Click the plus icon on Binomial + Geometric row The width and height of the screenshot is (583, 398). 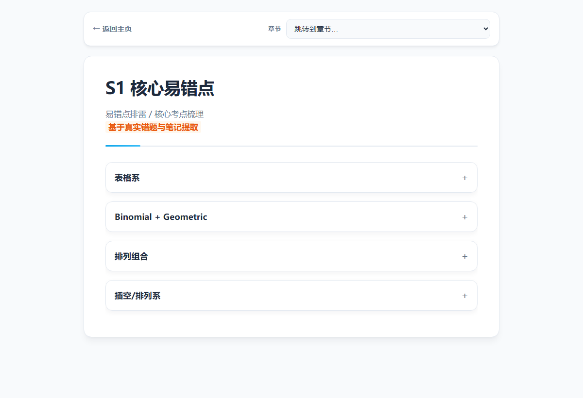click(465, 217)
